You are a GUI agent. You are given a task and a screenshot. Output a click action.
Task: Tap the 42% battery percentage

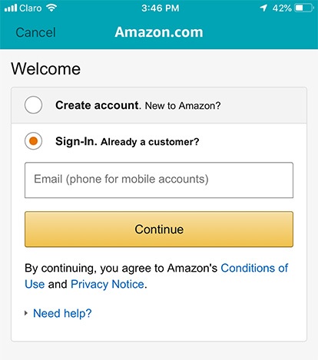[x=282, y=8]
